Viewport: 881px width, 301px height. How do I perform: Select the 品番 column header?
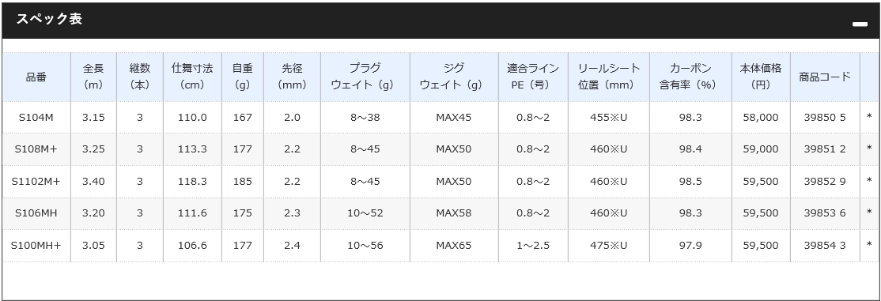[x=36, y=77]
